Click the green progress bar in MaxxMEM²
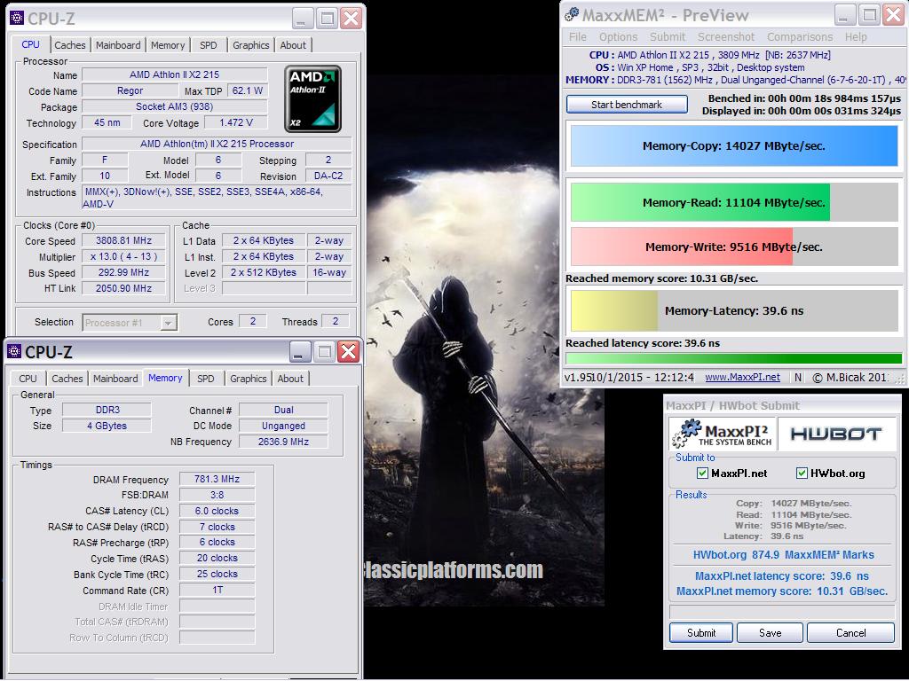Screen dimensions: 909x681 click(734, 359)
